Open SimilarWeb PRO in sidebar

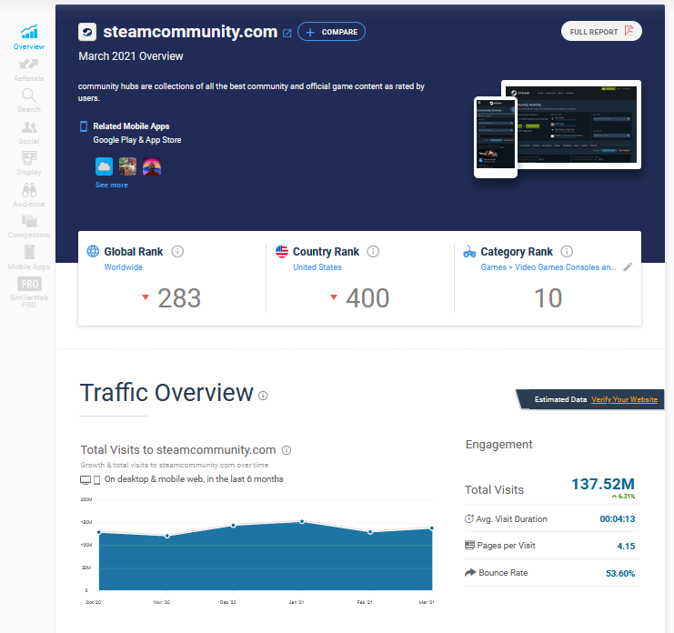pyautogui.click(x=29, y=292)
